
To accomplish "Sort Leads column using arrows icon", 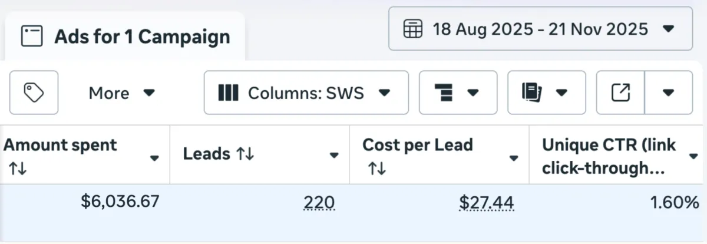I will [x=245, y=154].
